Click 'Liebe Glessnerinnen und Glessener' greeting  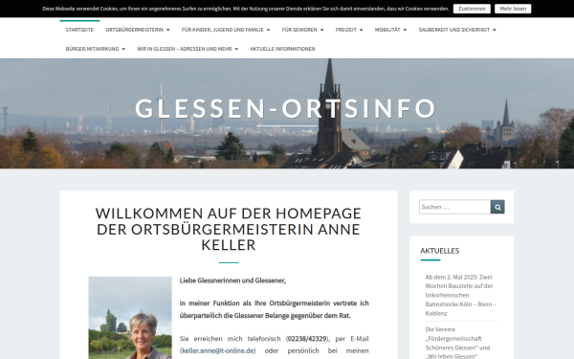[232, 280]
